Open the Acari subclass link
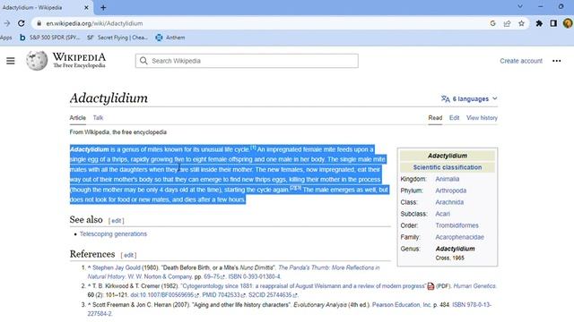The height and width of the screenshot is (322, 574). pos(442,214)
